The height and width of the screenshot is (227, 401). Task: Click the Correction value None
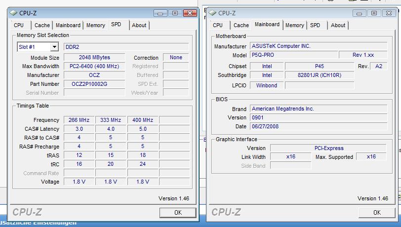[176, 58]
